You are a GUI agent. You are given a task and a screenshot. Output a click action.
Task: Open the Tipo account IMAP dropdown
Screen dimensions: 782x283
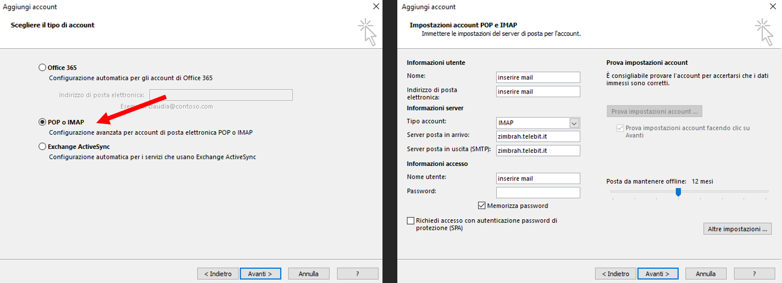tap(574, 123)
